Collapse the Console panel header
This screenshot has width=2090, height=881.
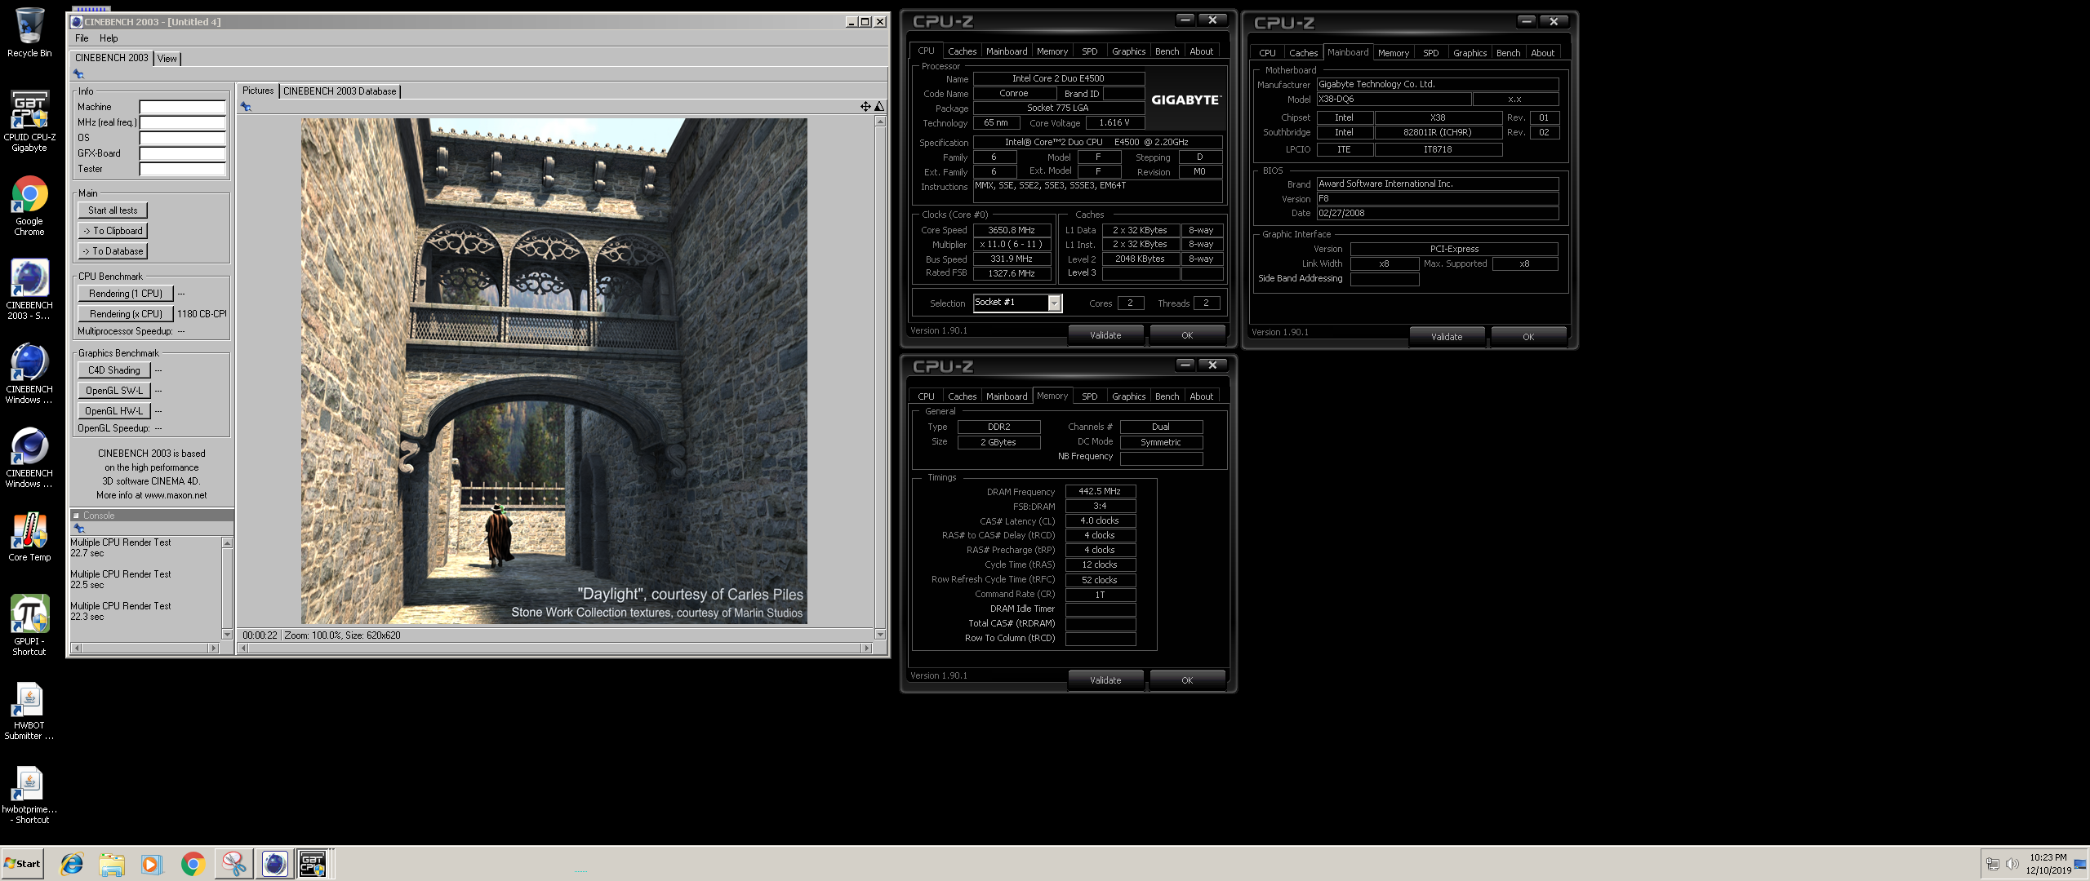pyautogui.click(x=76, y=516)
